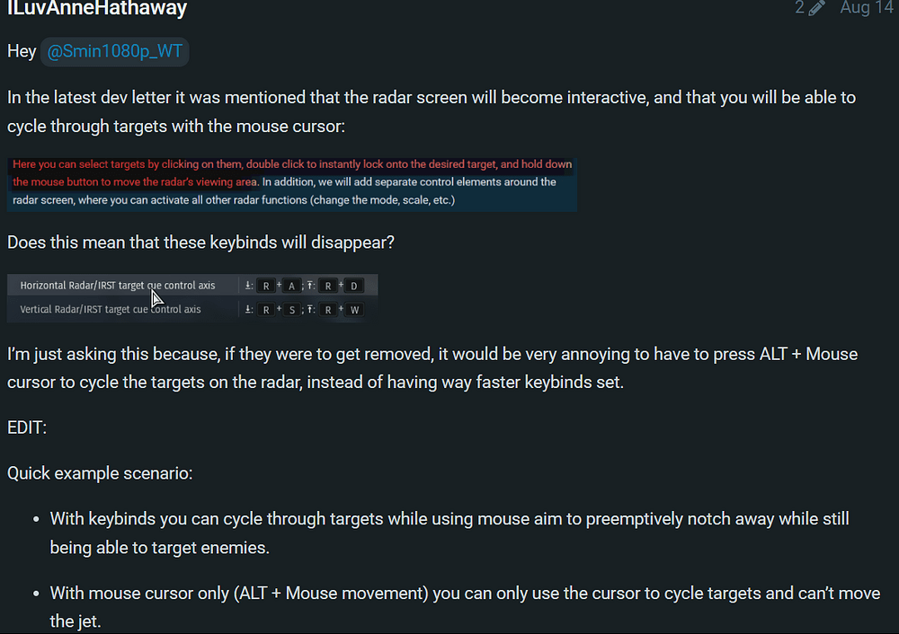The height and width of the screenshot is (634, 899).
Task: Click the "Quick example scenario:" line
Action: (100, 471)
